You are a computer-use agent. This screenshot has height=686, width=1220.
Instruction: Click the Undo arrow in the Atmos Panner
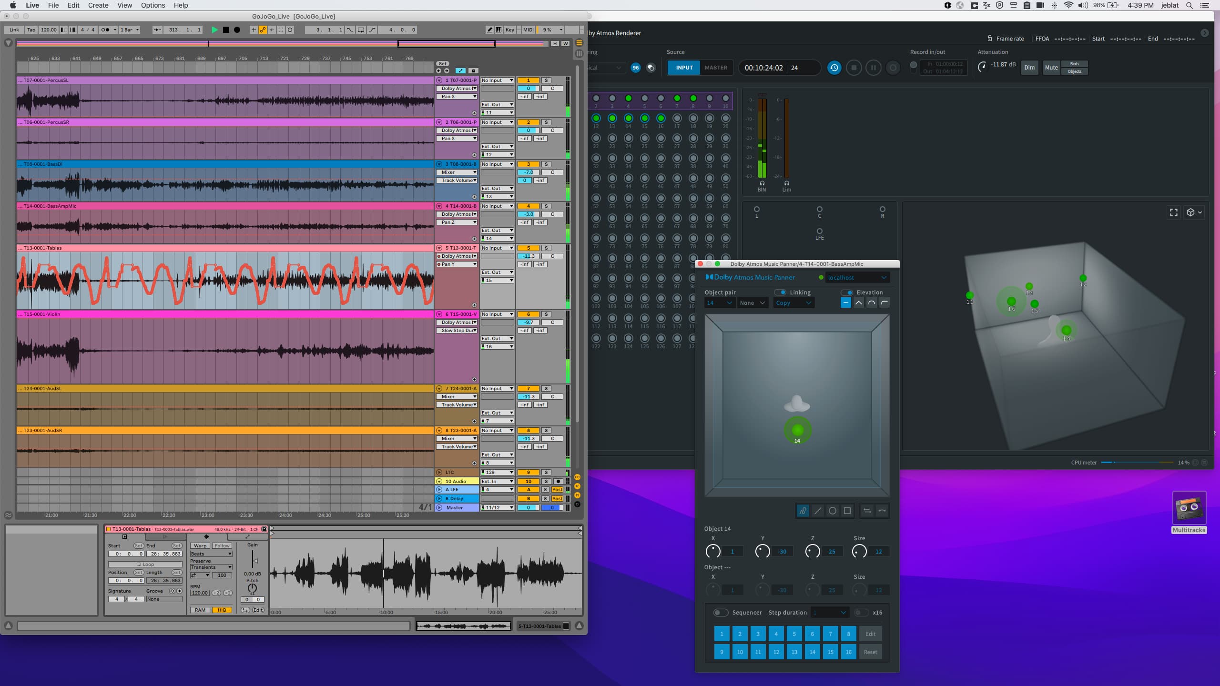pos(882,510)
